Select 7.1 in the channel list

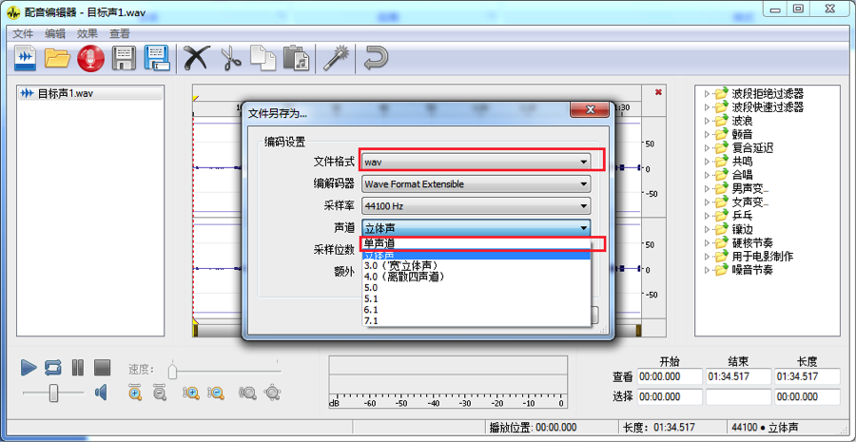(x=477, y=320)
